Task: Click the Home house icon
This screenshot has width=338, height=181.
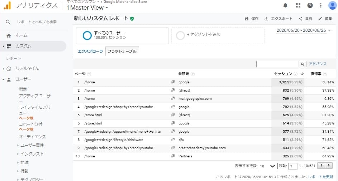Action: click(x=9, y=35)
